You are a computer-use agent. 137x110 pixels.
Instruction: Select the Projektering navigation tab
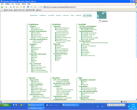34,15
